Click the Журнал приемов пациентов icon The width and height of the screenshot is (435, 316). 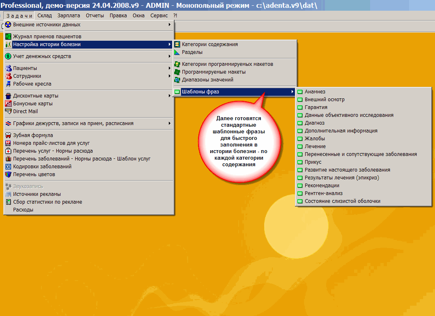click(x=8, y=37)
